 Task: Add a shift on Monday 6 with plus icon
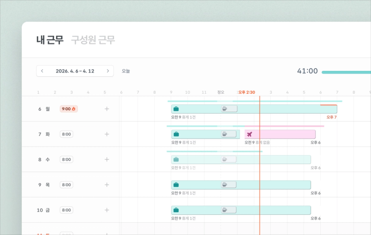(x=107, y=109)
